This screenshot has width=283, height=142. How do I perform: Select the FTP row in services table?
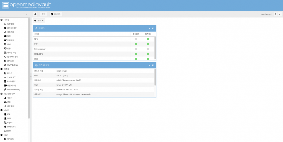coord(93,44)
